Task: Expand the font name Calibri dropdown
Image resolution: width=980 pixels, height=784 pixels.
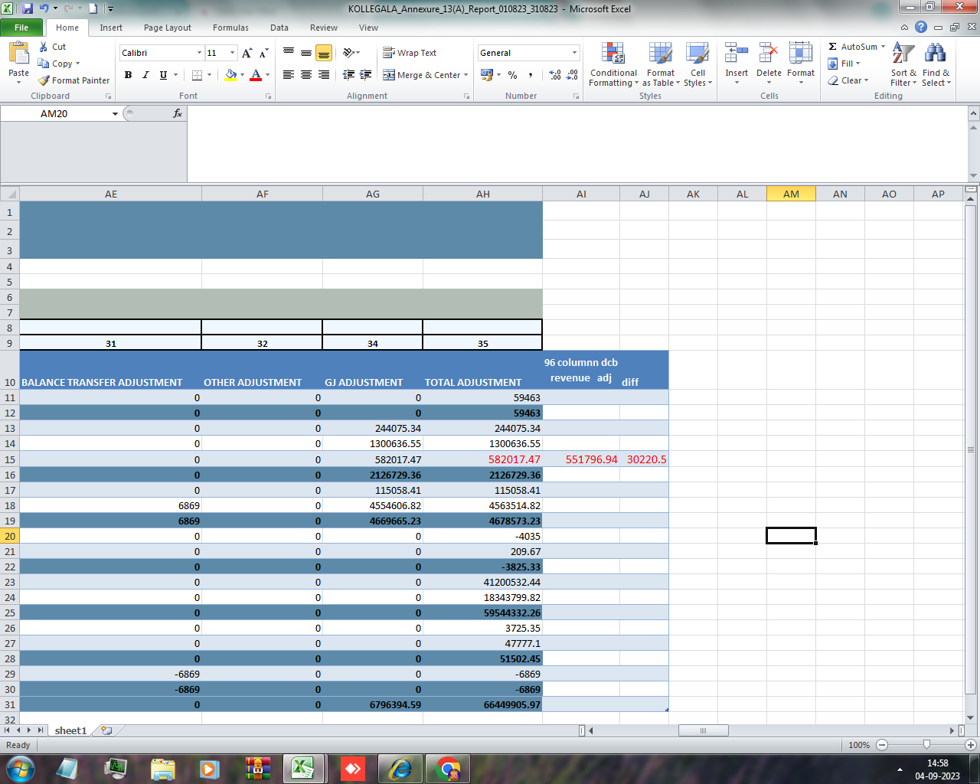Action: coord(199,53)
